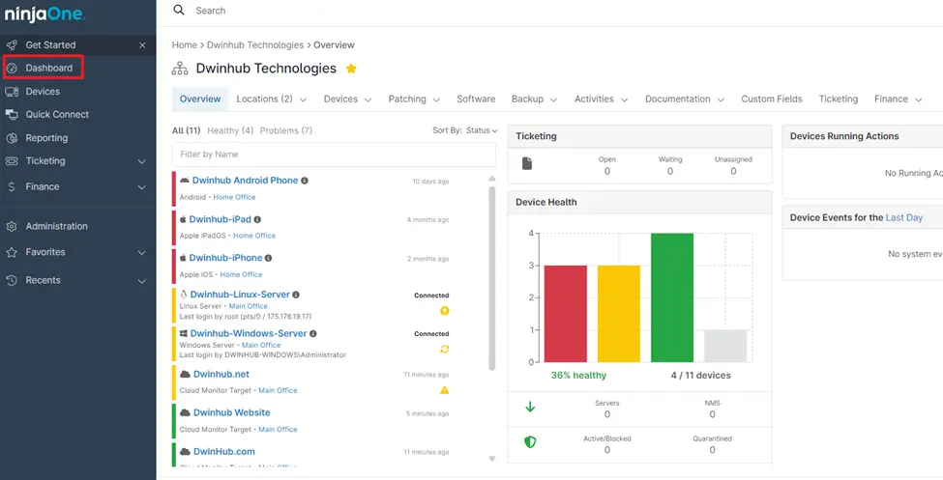Click the Finance dollar icon
The width and height of the screenshot is (943, 480).
12,186
